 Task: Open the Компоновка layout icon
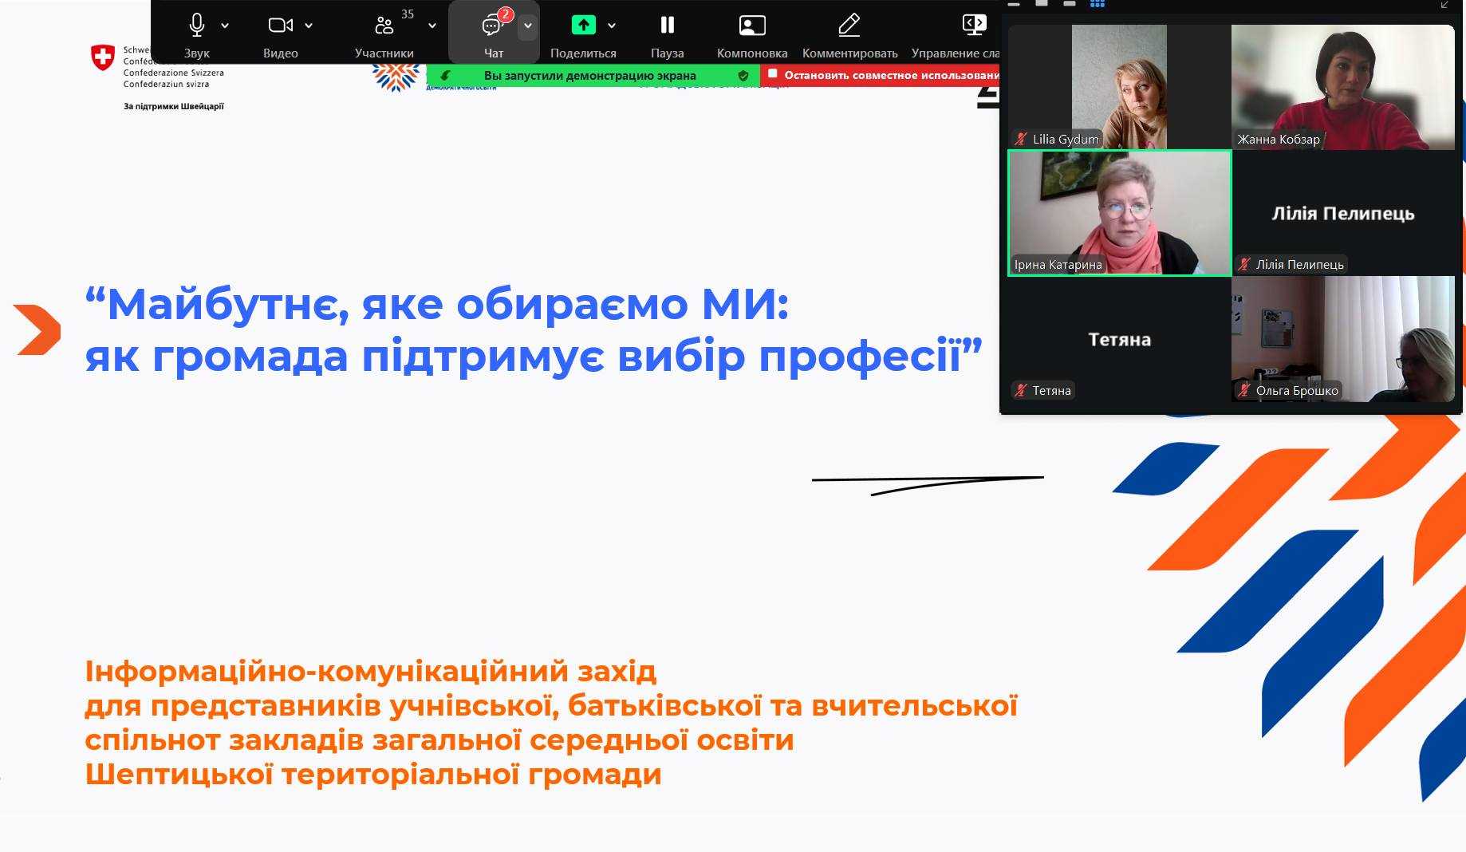point(751,26)
